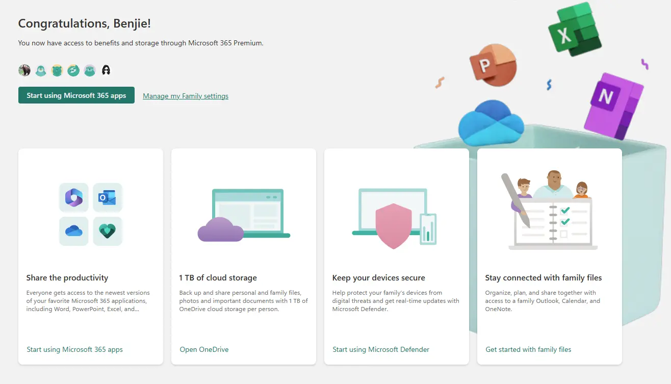The width and height of the screenshot is (671, 384).
Task: Open Start using Microsoft Defender link
Action: [x=381, y=349]
